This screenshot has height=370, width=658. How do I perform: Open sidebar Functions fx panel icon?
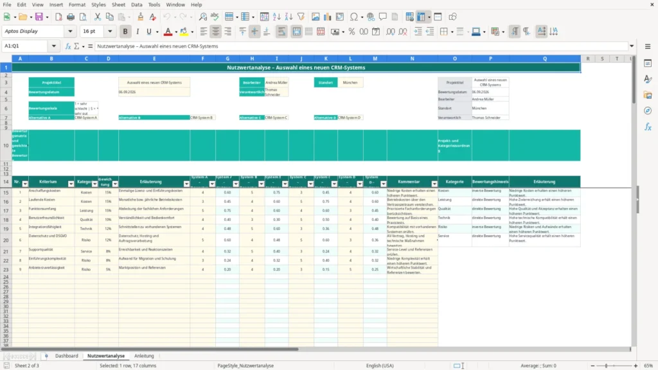(648, 127)
